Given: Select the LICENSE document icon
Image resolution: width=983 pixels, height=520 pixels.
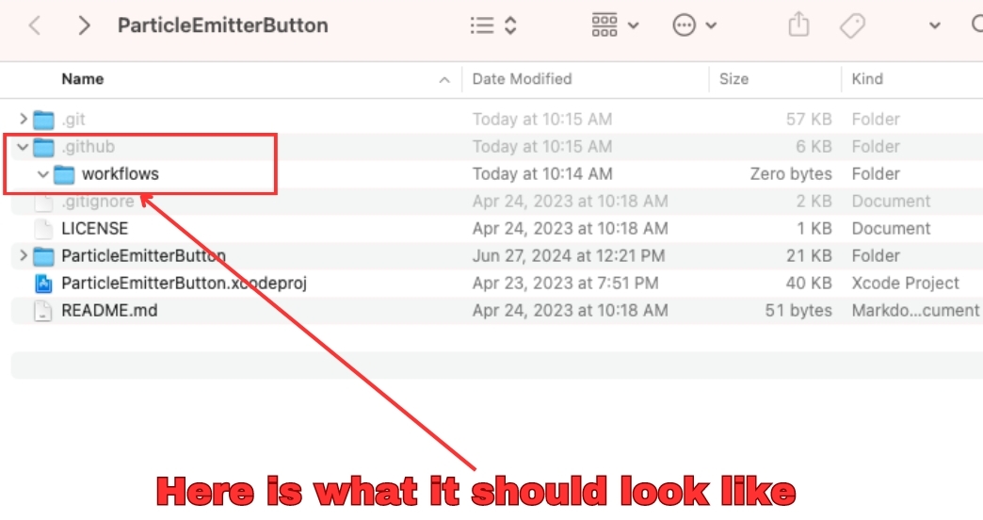Looking at the screenshot, I should coord(43,229).
